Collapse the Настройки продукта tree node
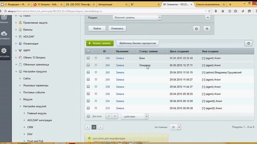Image resolution: width=257 pixels, height=144 pixels. pyautogui.click(x=16, y=72)
